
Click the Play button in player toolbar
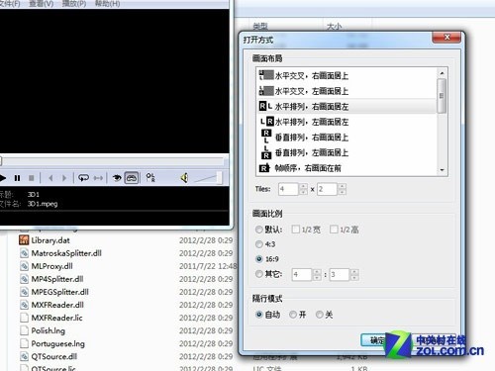(3, 178)
